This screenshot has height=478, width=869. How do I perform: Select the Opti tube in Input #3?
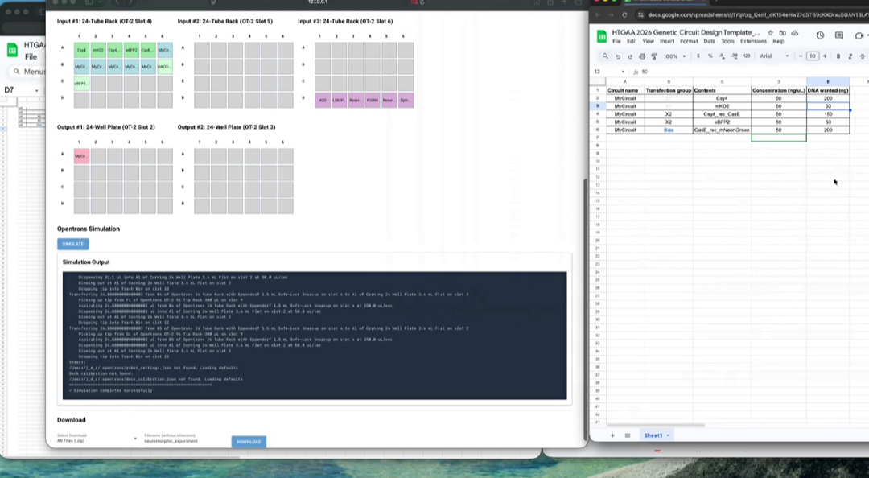[x=405, y=101]
